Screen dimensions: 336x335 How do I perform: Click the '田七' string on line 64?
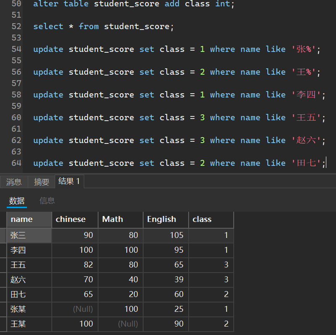[x=306, y=163]
